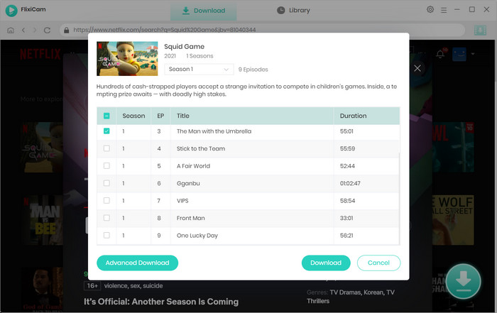Click the Season column header
Image resolution: width=497 pixels, height=313 pixels.
133,116
